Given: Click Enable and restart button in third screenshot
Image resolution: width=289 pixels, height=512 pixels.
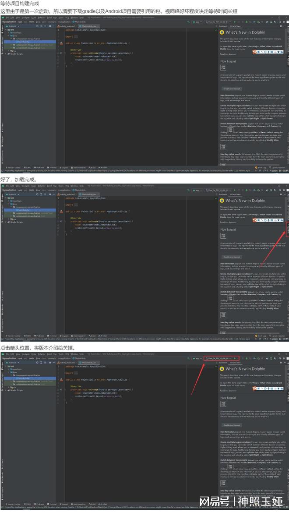Looking at the screenshot, I should pos(232,425).
